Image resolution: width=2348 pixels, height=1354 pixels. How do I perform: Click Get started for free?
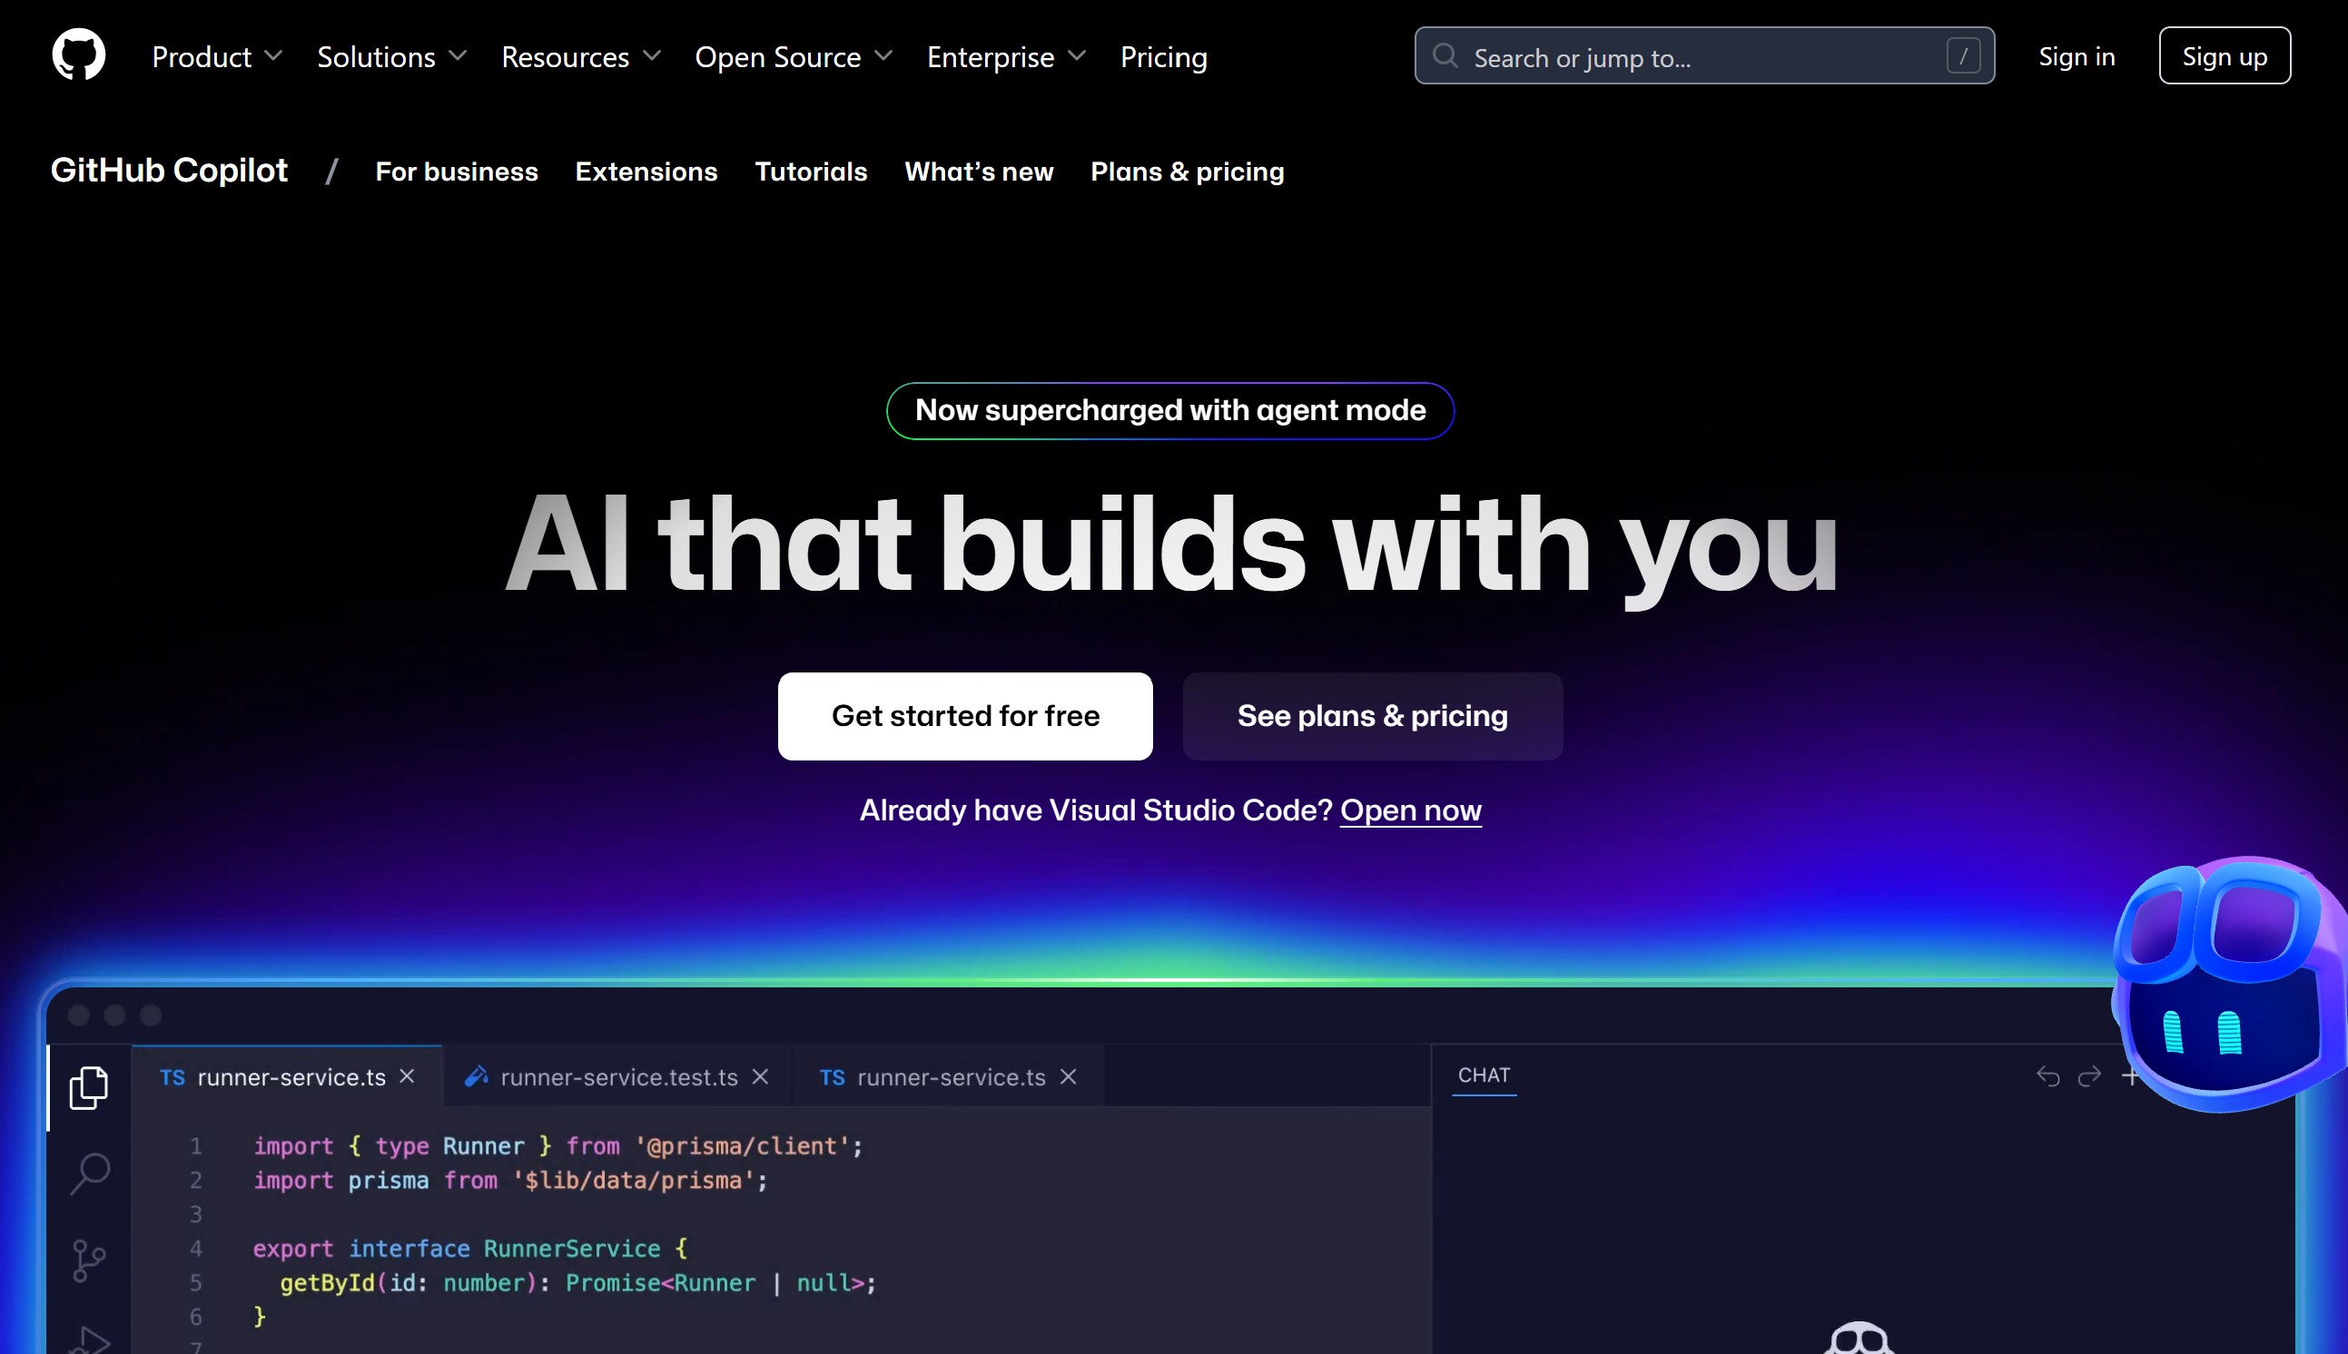[964, 716]
